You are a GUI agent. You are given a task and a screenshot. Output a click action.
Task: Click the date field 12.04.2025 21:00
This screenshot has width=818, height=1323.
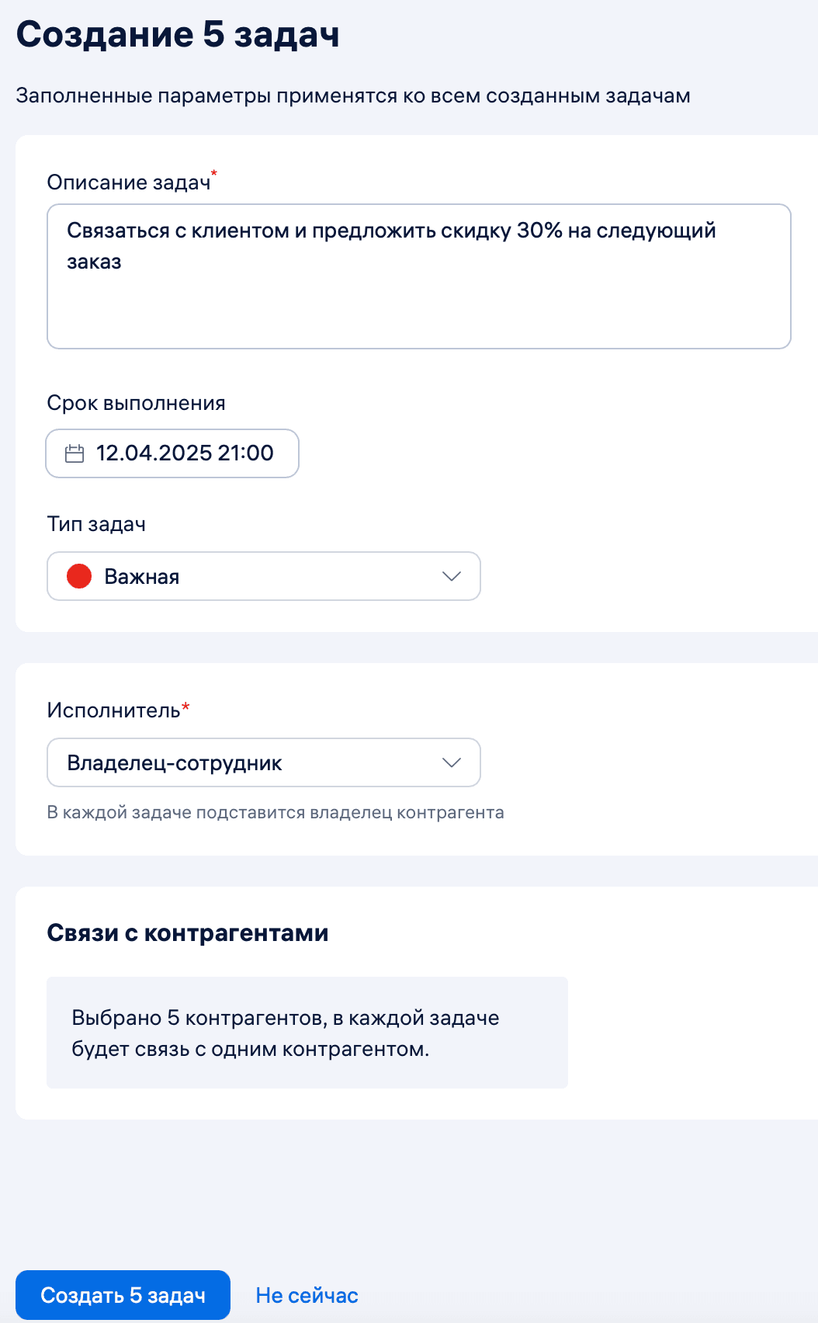[172, 453]
